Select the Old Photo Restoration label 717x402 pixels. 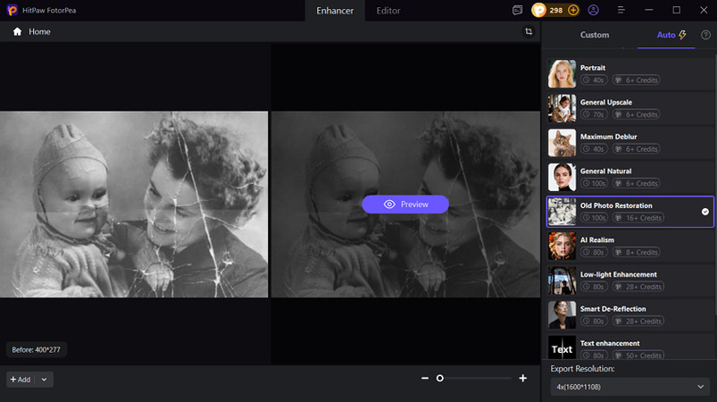[616, 205]
